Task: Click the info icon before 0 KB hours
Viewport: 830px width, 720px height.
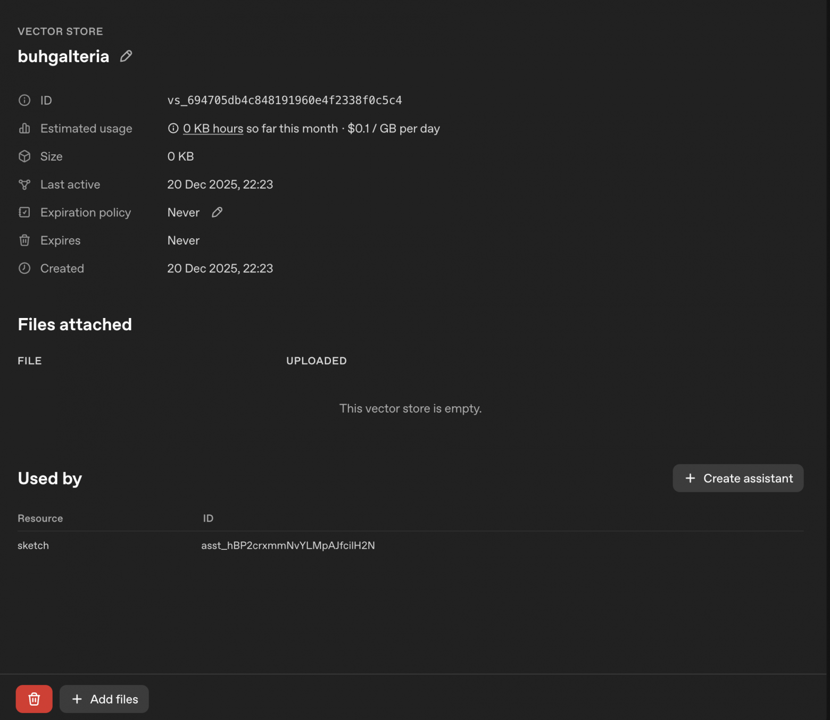Action: [x=173, y=128]
